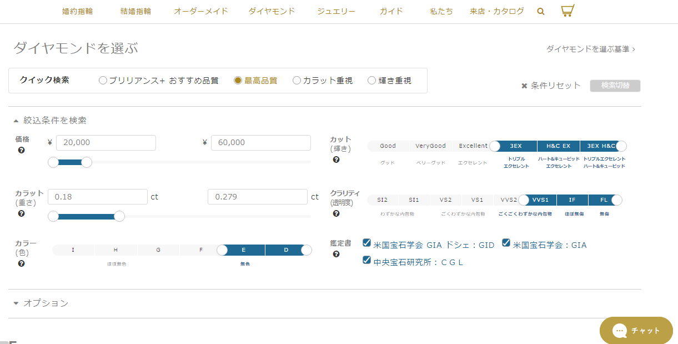678x344 pixels.
Task: Click the 条件リセット reset link
Action: 551,86
